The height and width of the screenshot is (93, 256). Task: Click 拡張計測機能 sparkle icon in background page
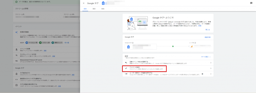pos(16,32)
